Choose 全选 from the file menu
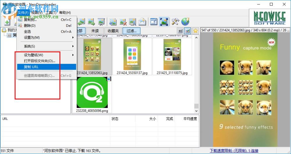 coord(47,32)
